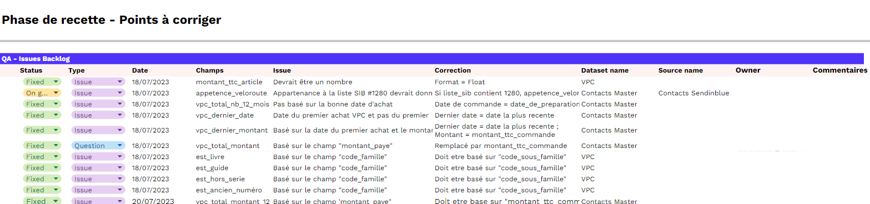Open the Status dropdown for vpc_dernier_montant row
Viewport: 870px width, 204px height.
[x=42, y=130]
